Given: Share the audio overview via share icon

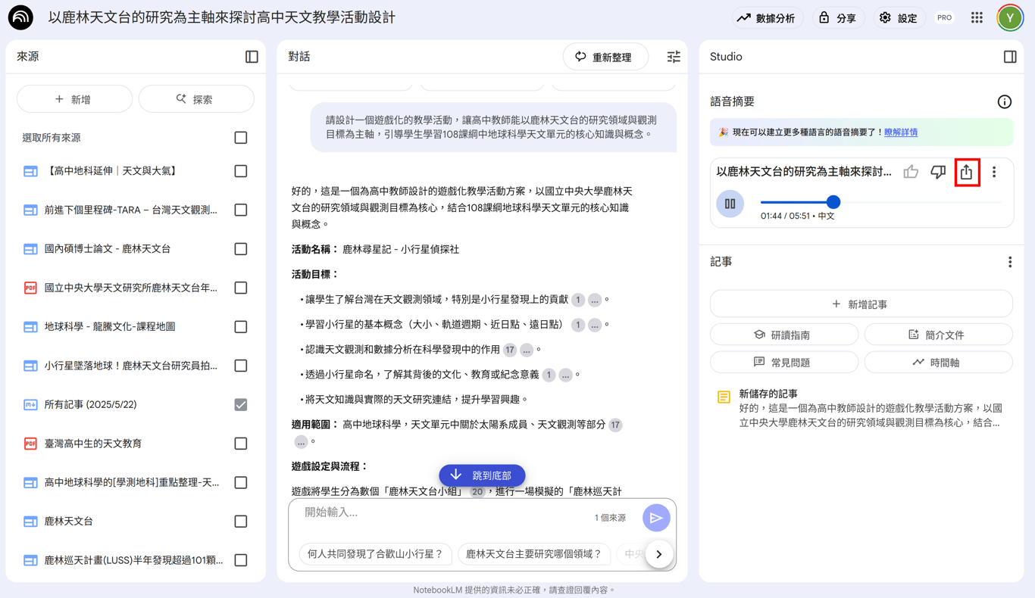Looking at the screenshot, I should pyautogui.click(x=966, y=173).
